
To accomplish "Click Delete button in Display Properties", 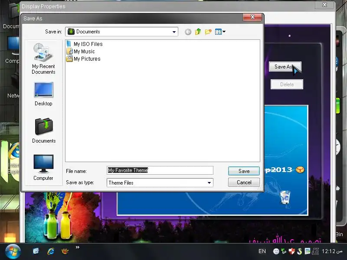I will [x=287, y=84].
